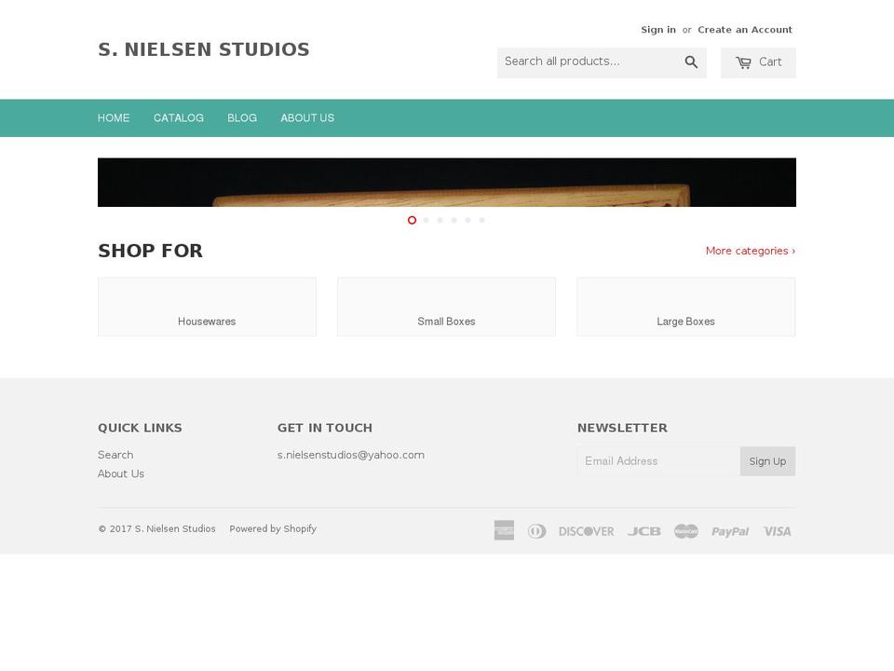Click the Diners Club payment icon

[x=537, y=530]
